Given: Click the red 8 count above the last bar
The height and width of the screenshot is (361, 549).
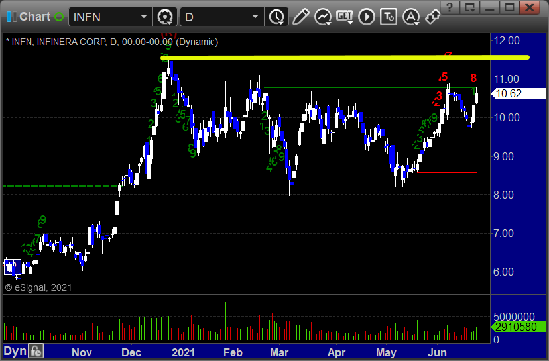Looking at the screenshot, I should click(473, 77).
